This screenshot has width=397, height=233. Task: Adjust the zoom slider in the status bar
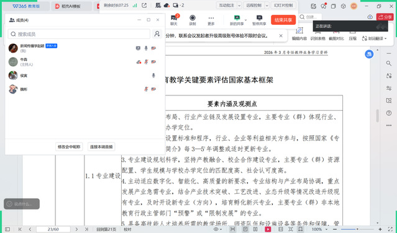(357, 229)
